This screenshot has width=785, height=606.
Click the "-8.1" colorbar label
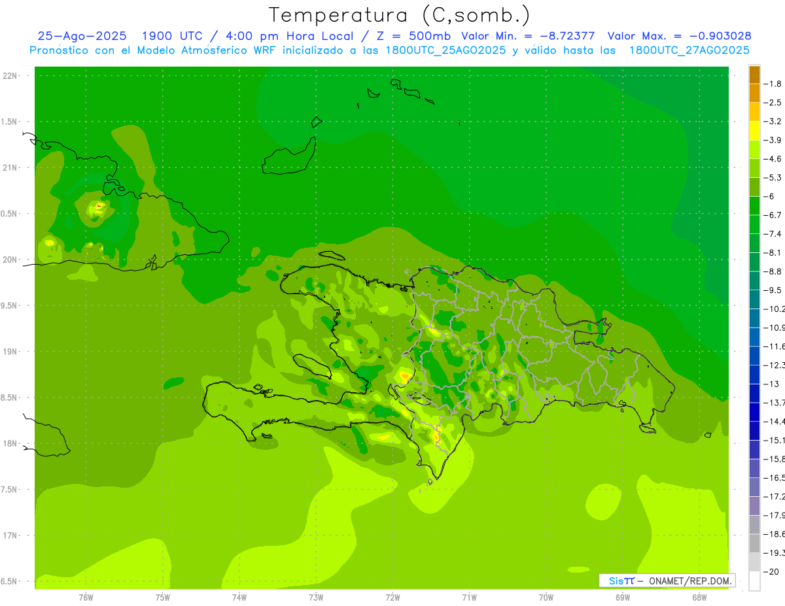[x=773, y=252]
